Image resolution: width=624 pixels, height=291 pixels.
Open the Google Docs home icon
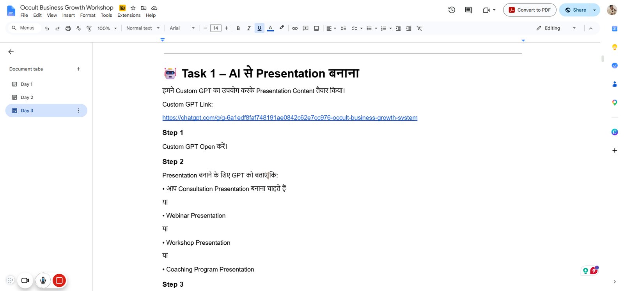click(x=11, y=11)
